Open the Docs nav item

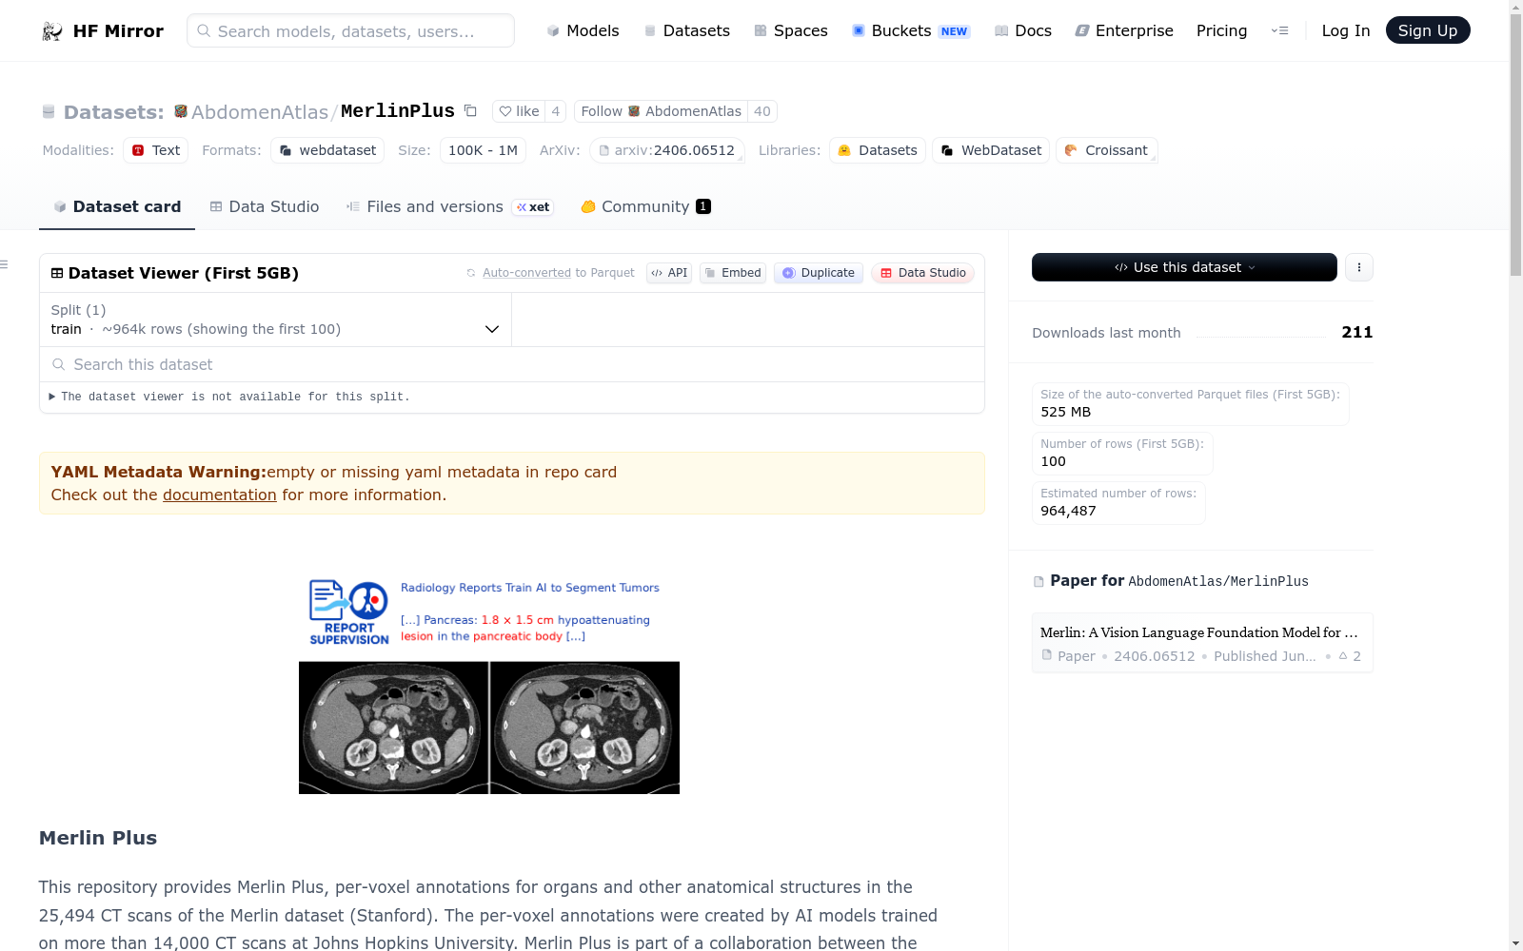tap(1022, 30)
